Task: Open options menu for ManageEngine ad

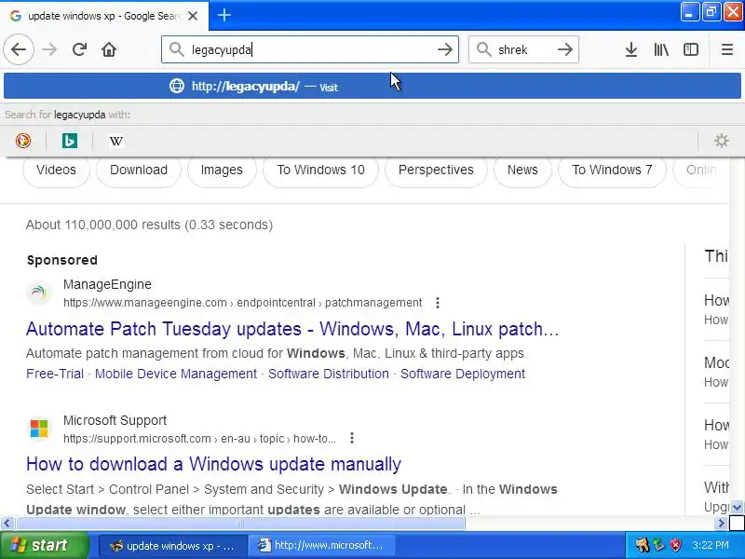Action: tap(438, 303)
